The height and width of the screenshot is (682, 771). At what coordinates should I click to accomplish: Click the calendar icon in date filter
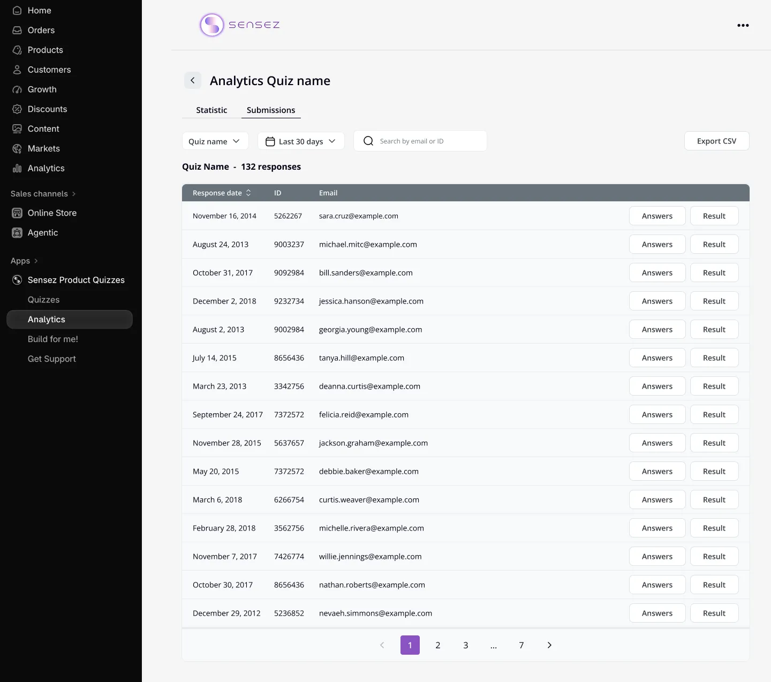pyautogui.click(x=270, y=141)
